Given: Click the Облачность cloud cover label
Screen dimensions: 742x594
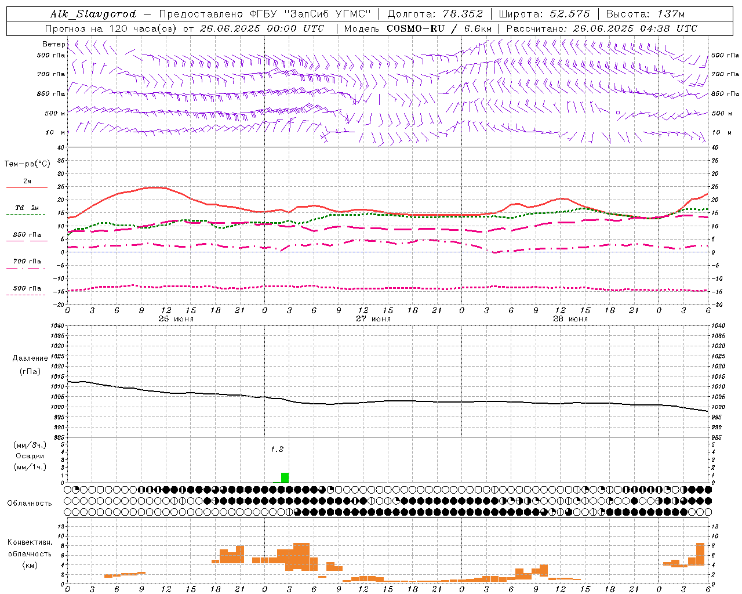Looking at the screenshot, I should click(30, 504).
